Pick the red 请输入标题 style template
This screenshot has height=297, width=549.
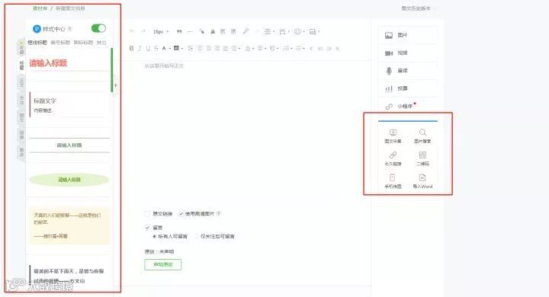[x=69, y=63]
